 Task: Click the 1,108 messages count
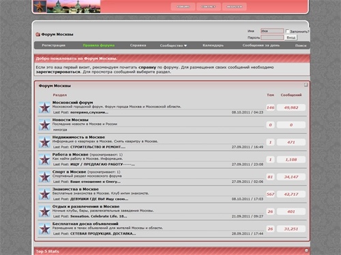click(291, 160)
